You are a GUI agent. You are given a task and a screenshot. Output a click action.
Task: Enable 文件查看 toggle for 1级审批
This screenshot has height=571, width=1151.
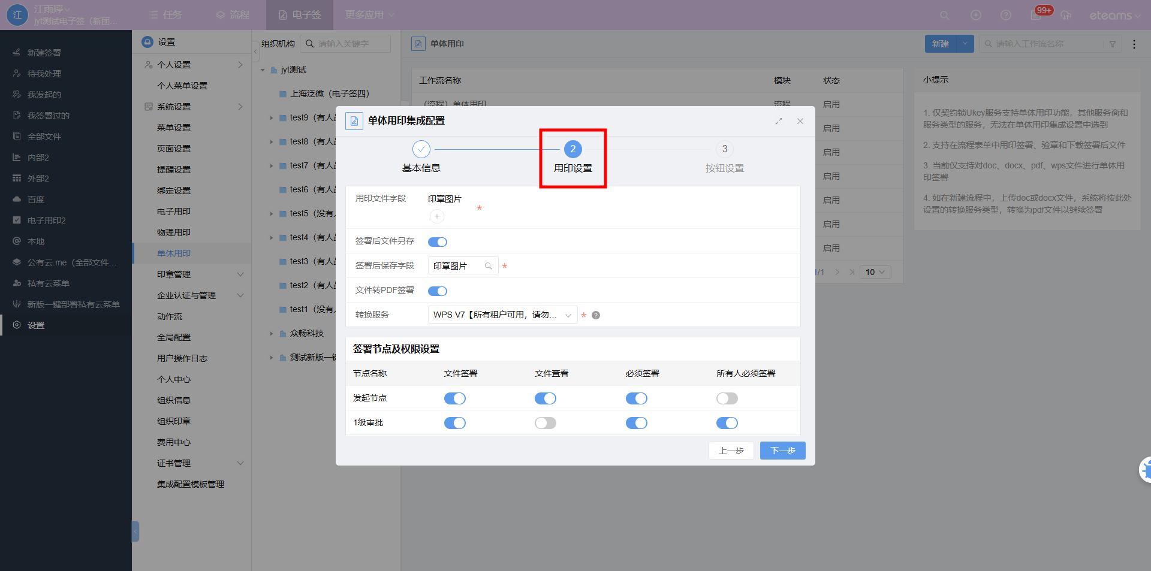pyautogui.click(x=546, y=423)
